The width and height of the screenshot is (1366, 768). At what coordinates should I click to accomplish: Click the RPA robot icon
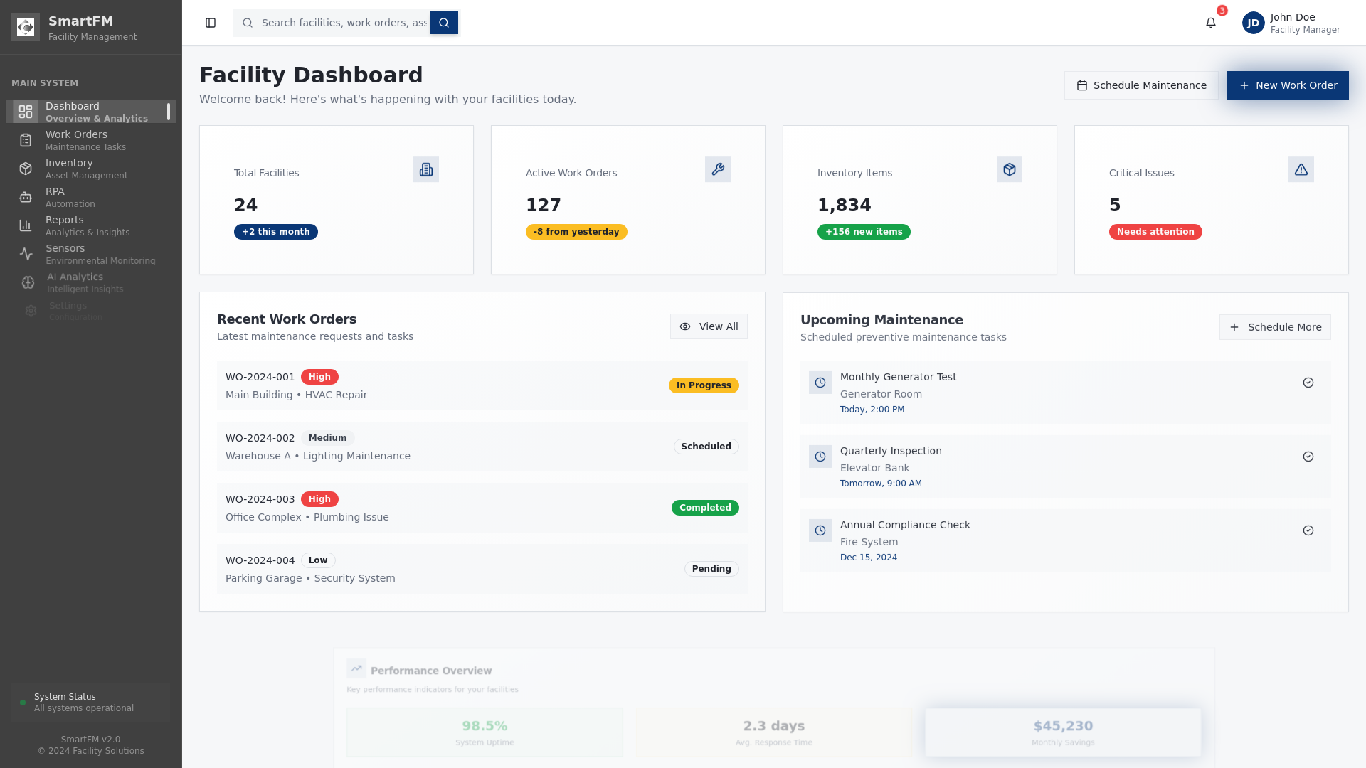coord(26,197)
